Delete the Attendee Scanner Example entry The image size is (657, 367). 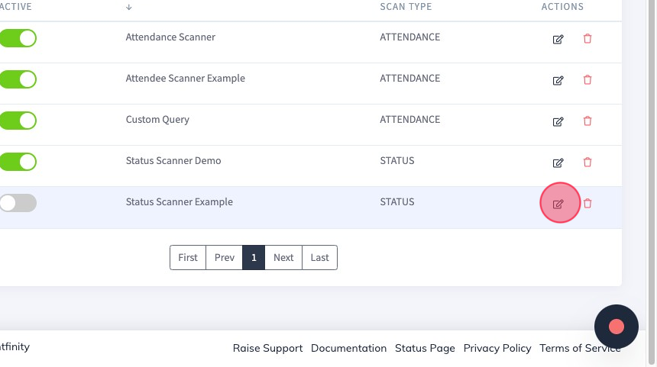coord(587,79)
